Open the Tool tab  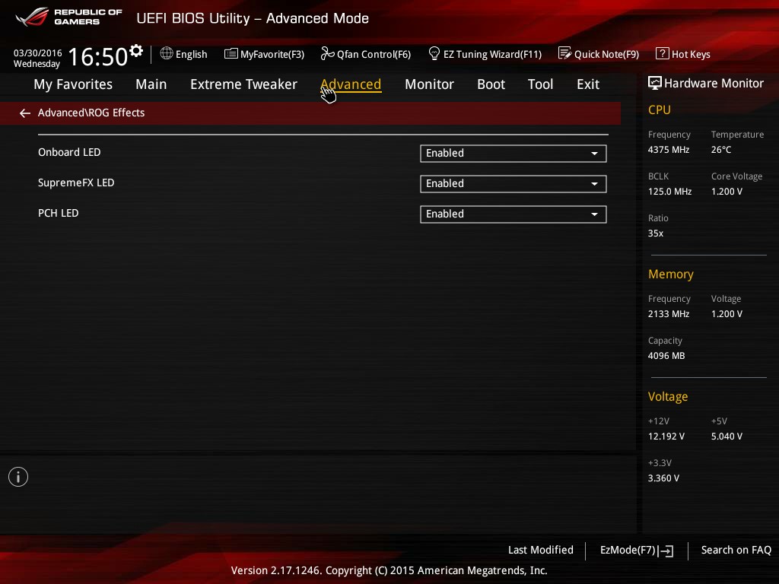tap(541, 84)
